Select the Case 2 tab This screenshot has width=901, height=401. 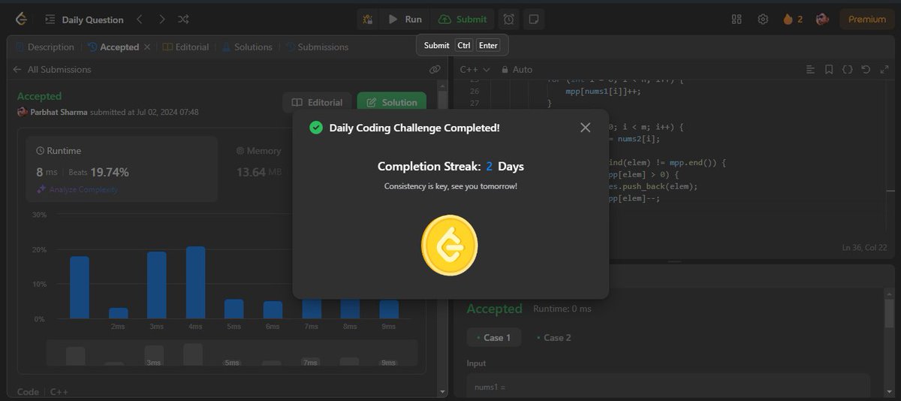click(x=554, y=337)
